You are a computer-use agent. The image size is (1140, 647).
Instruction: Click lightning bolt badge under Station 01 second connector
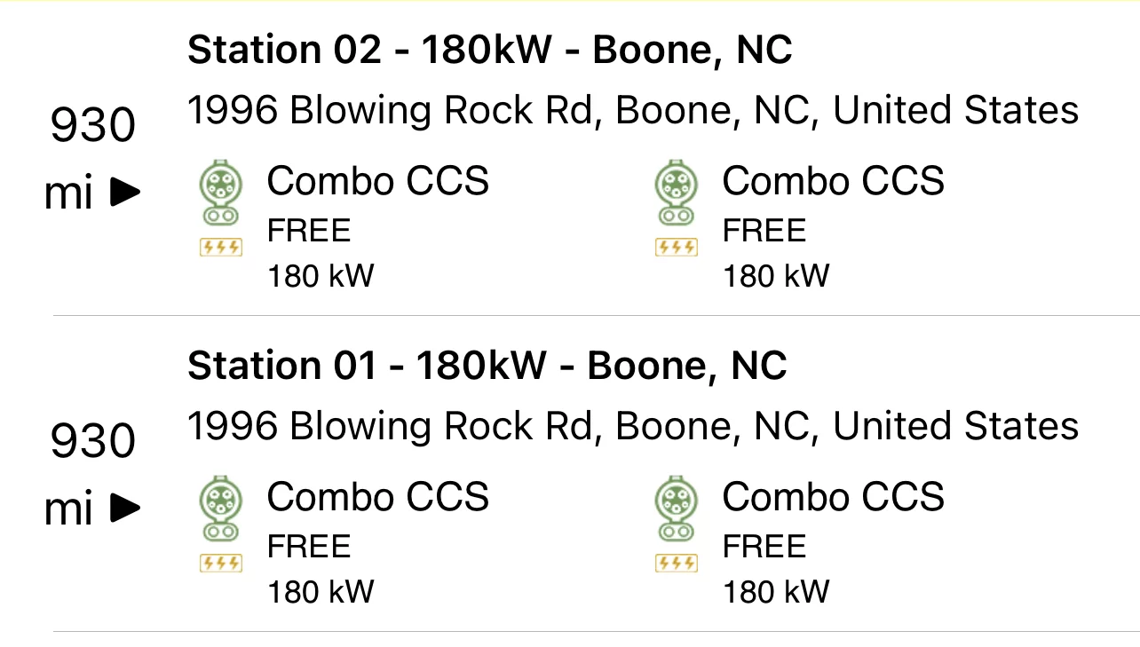(x=677, y=563)
